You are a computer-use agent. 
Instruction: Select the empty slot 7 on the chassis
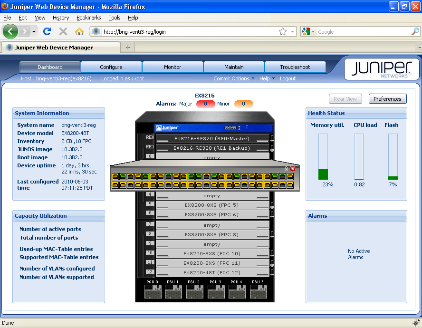212,225
